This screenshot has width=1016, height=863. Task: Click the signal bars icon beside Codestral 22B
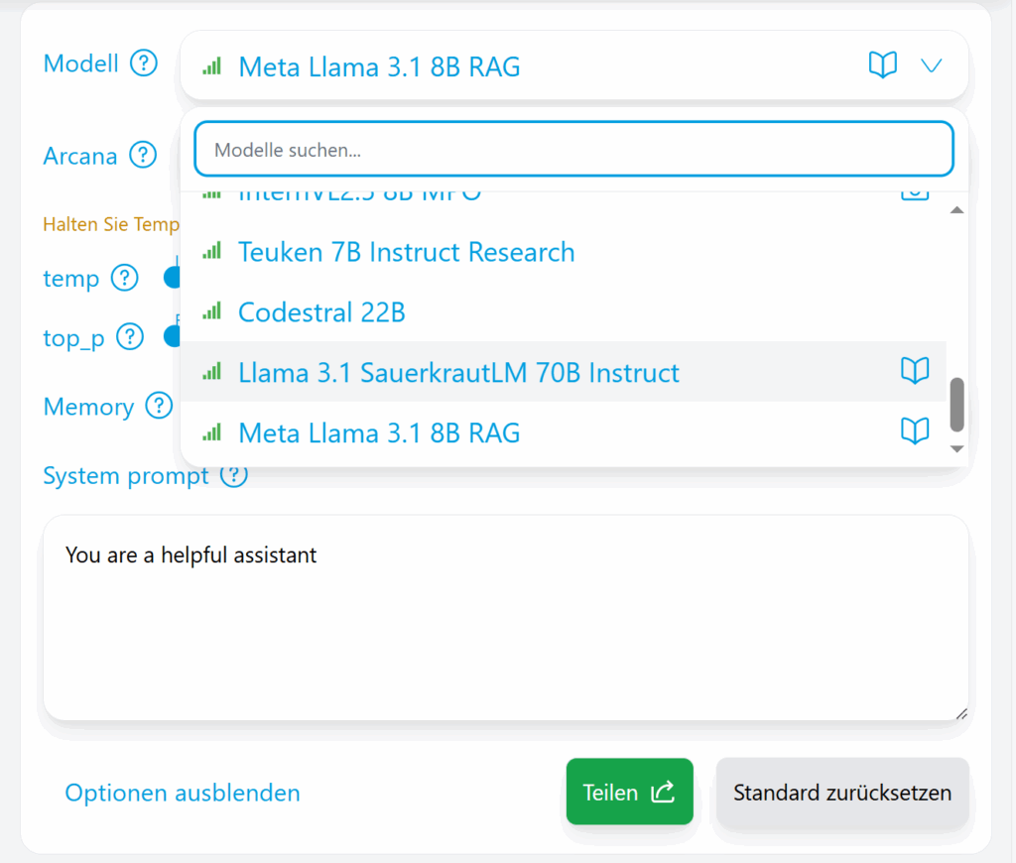tap(212, 311)
